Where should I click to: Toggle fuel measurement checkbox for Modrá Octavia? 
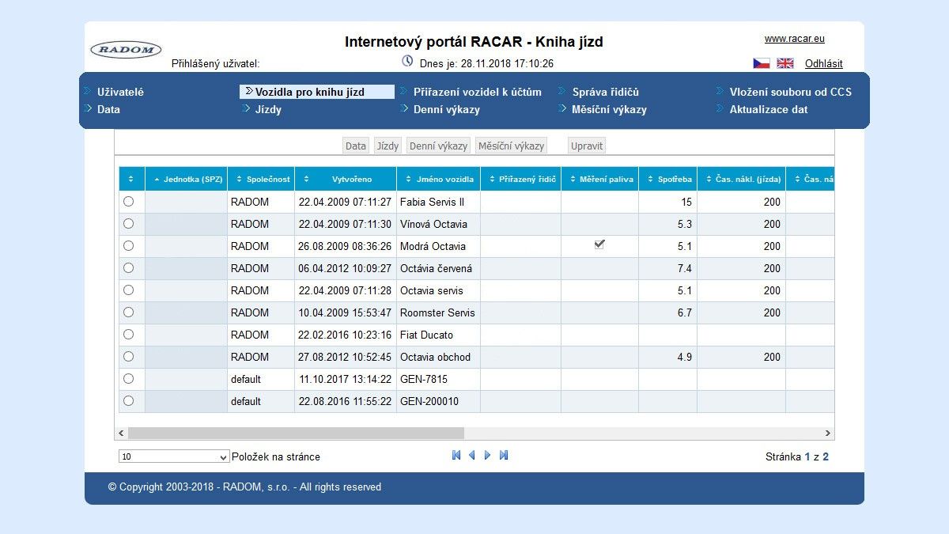click(x=599, y=245)
